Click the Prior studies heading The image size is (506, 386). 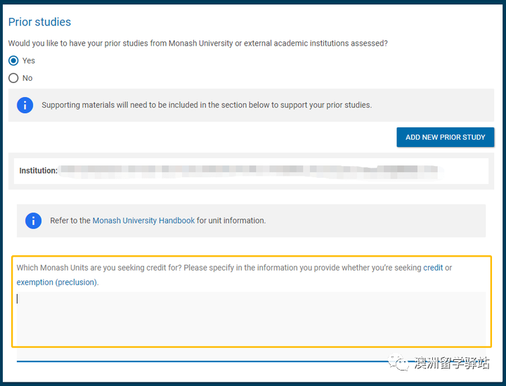point(39,22)
